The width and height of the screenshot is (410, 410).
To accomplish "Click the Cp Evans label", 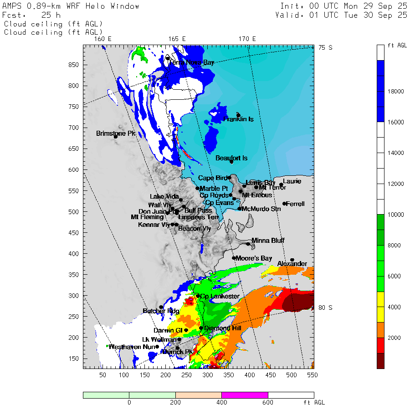I will (x=220, y=203).
